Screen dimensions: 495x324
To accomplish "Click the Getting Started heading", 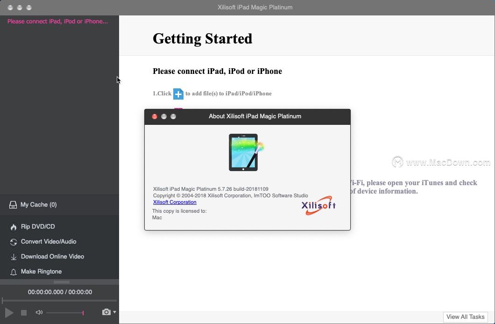I will click(x=202, y=39).
